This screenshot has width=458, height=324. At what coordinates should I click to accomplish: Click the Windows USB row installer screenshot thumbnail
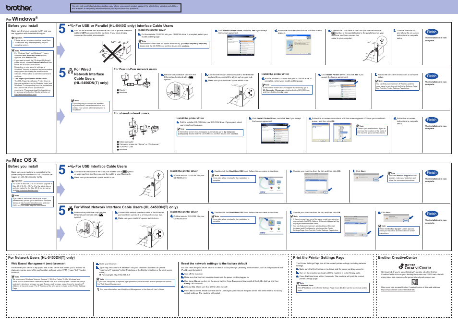[241, 45]
